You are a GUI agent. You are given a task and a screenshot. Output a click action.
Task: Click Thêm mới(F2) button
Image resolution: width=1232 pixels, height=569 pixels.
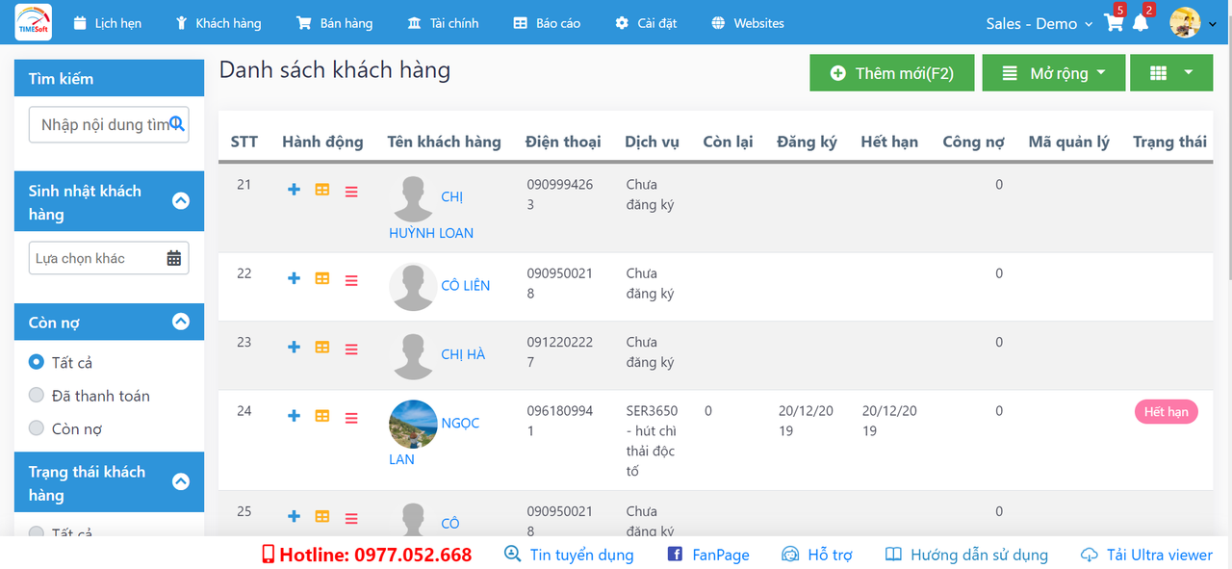click(x=892, y=73)
